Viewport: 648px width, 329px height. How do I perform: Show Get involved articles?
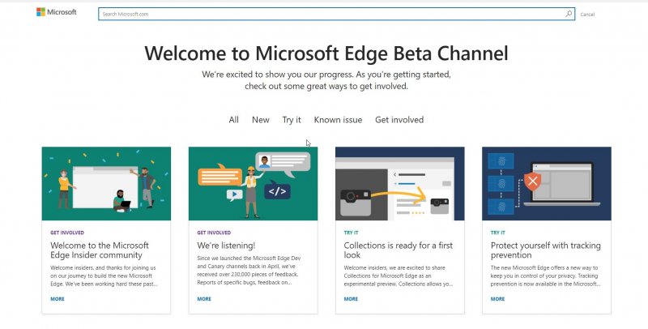click(x=399, y=120)
